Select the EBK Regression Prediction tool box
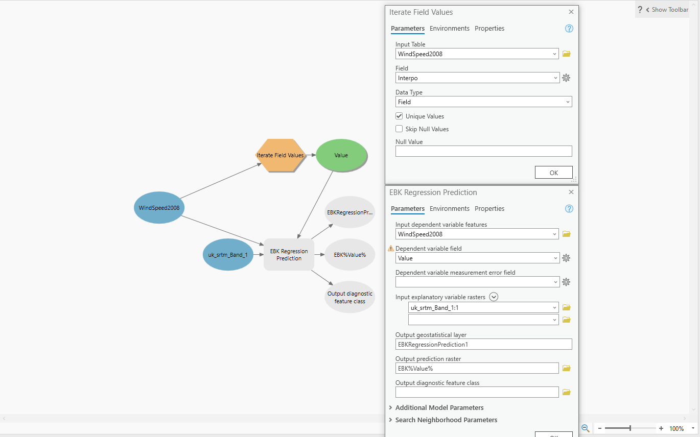Viewport: 700px width, 437px height. (x=289, y=254)
